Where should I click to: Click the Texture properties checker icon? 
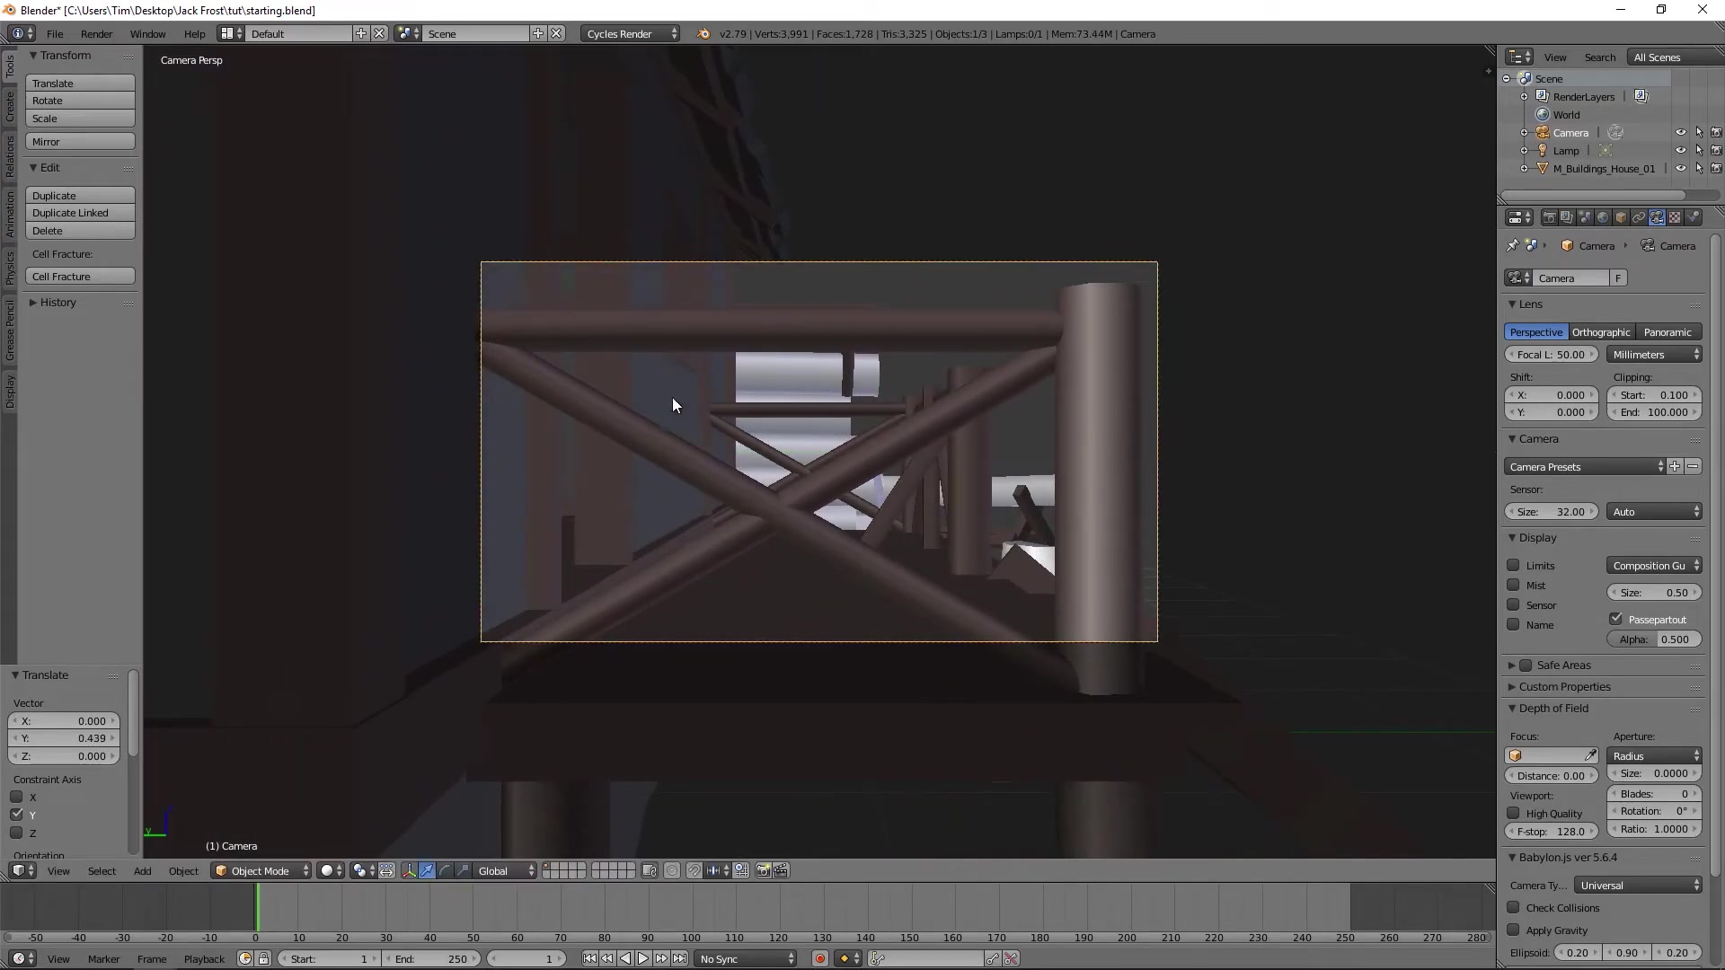click(1675, 217)
